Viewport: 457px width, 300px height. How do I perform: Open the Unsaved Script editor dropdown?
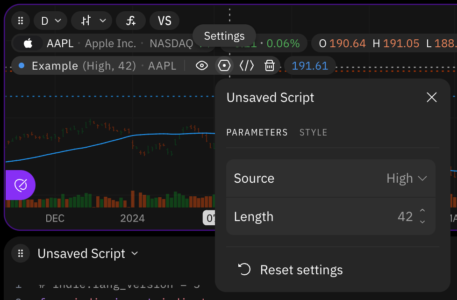(88, 253)
